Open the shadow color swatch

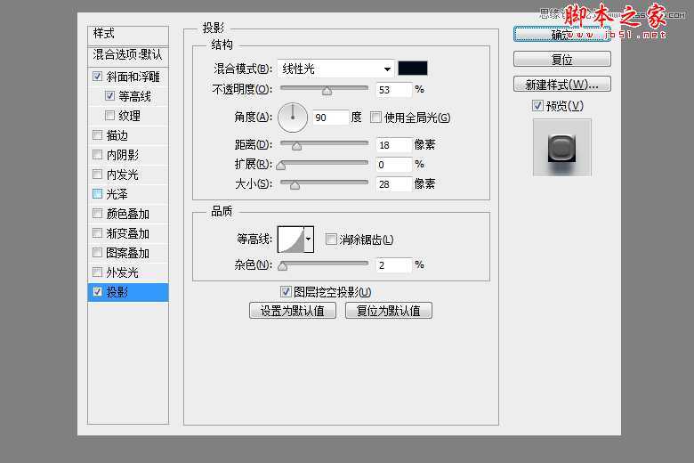pos(413,69)
